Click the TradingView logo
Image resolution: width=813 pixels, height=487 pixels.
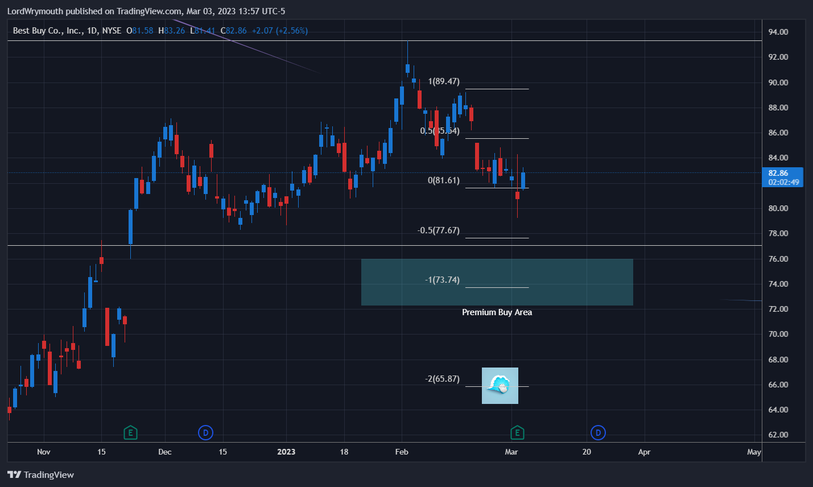(40, 474)
